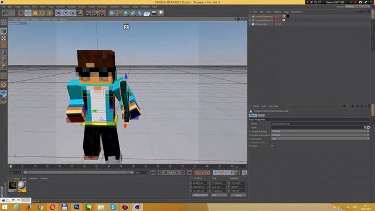
Task: Click Render to Picture Viewer icon
Action: click(96, 13)
